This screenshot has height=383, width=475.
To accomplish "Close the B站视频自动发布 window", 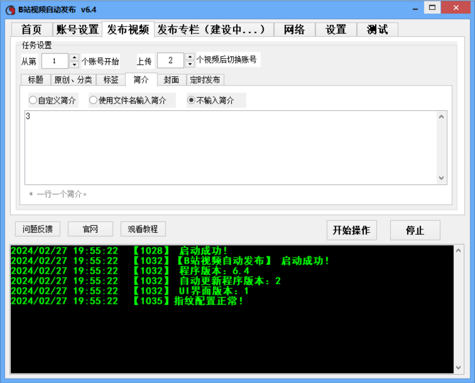I will tap(456, 8).
